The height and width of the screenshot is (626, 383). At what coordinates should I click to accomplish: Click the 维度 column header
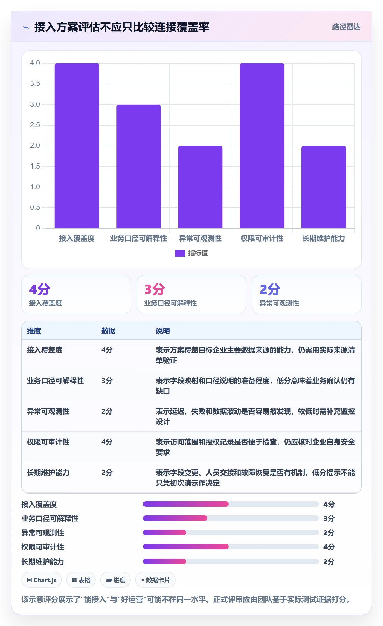coord(34,331)
